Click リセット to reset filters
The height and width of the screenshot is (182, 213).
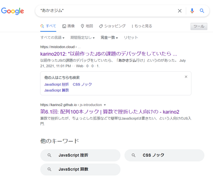[131, 38]
